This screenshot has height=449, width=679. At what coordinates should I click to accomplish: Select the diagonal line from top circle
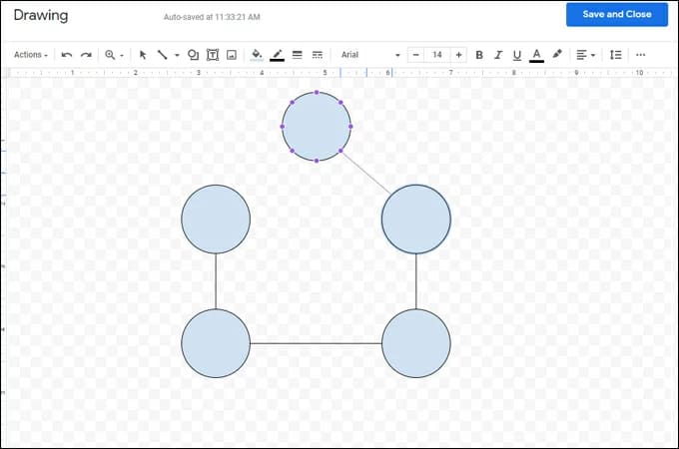click(365, 173)
